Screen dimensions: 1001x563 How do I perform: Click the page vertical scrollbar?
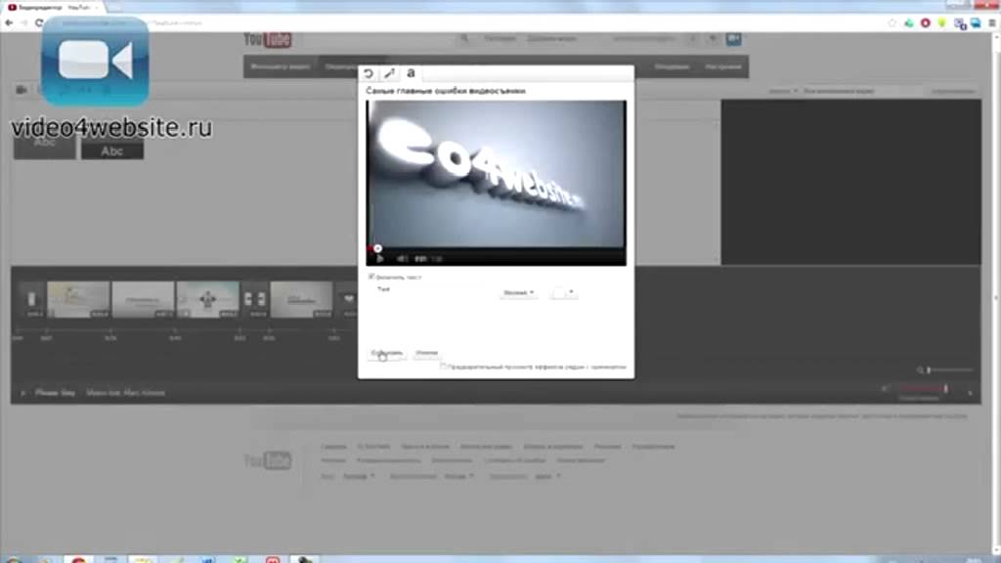(997, 293)
